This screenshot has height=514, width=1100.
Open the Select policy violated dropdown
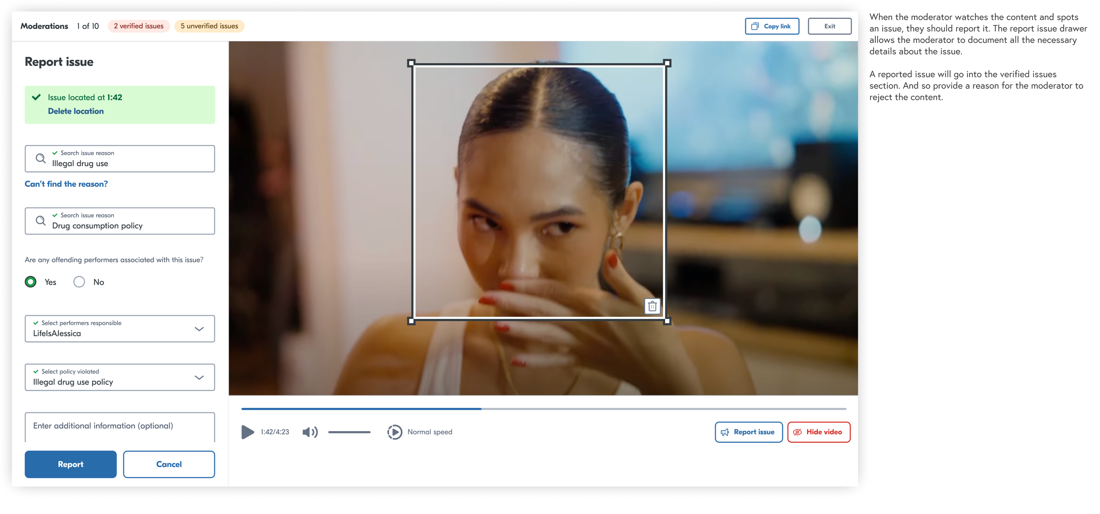pos(120,377)
